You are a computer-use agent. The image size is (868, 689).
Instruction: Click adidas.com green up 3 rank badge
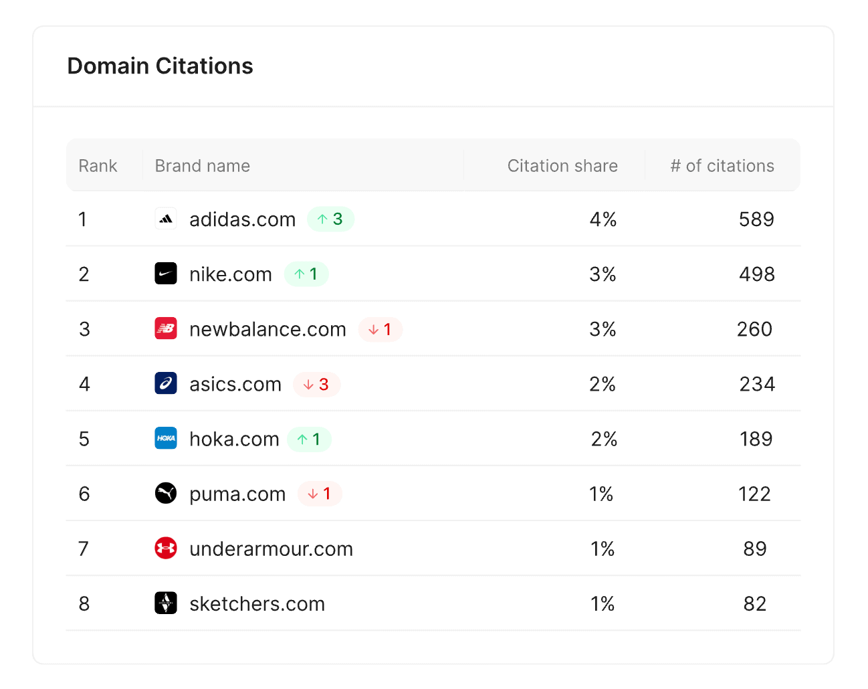[330, 219]
